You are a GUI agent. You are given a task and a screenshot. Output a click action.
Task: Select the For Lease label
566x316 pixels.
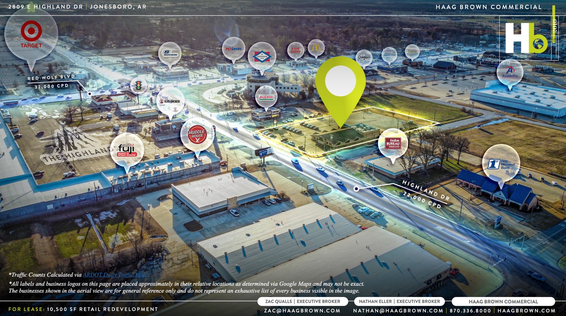click(26, 309)
